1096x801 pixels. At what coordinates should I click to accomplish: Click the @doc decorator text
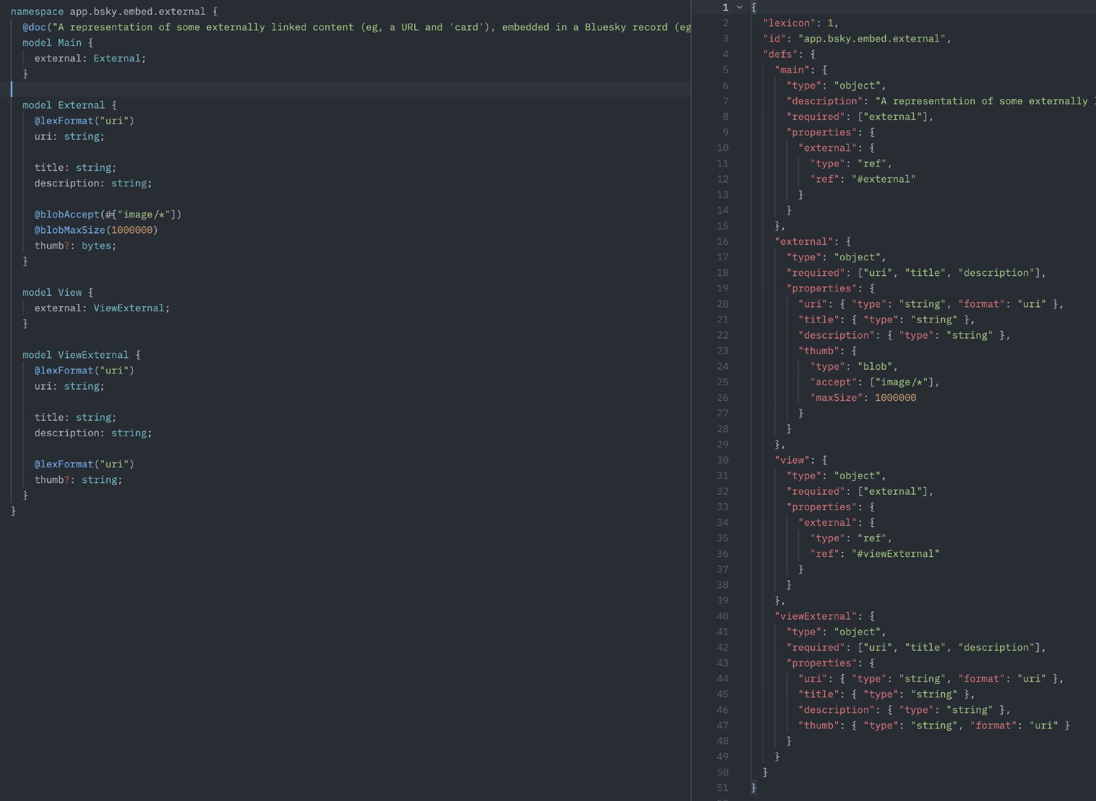[34, 27]
